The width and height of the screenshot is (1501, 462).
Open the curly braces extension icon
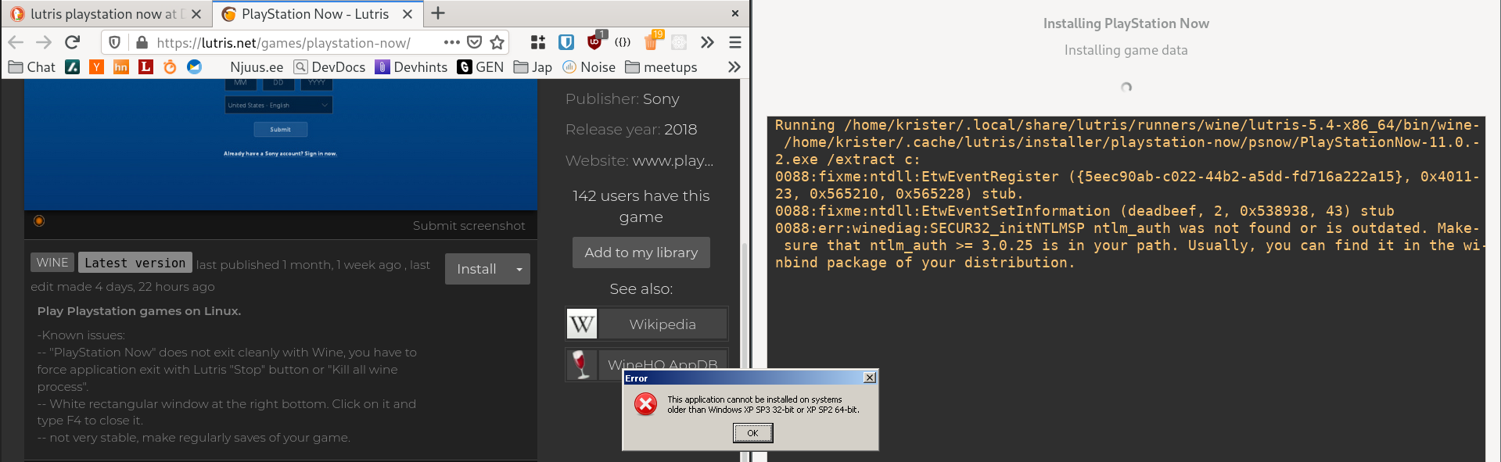[x=623, y=42]
